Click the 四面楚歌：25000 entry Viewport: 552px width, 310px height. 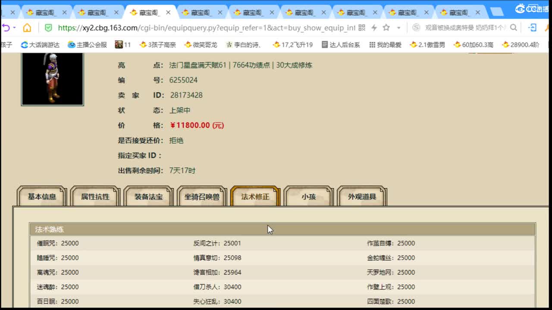[x=391, y=302]
